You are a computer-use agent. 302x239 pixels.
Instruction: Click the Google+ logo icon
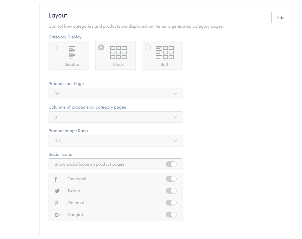[x=58, y=215]
